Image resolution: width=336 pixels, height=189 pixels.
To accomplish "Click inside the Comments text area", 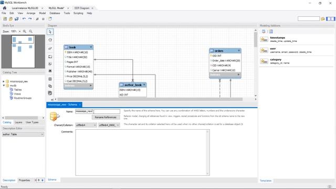I will 142,153.
